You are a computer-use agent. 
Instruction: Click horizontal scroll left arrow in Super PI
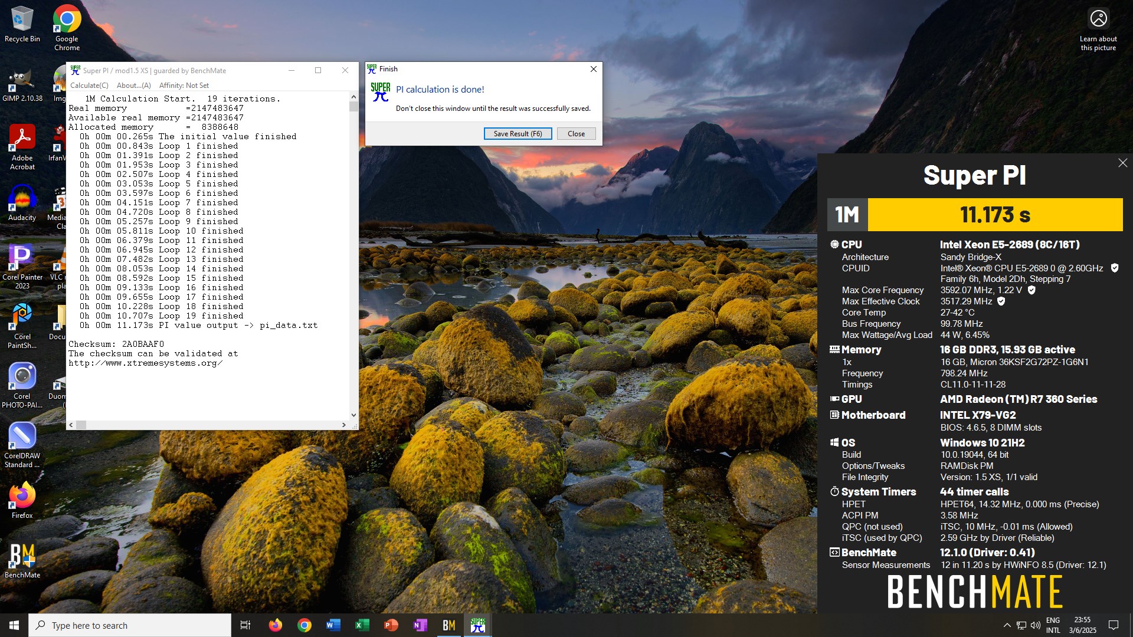[x=71, y=425]
